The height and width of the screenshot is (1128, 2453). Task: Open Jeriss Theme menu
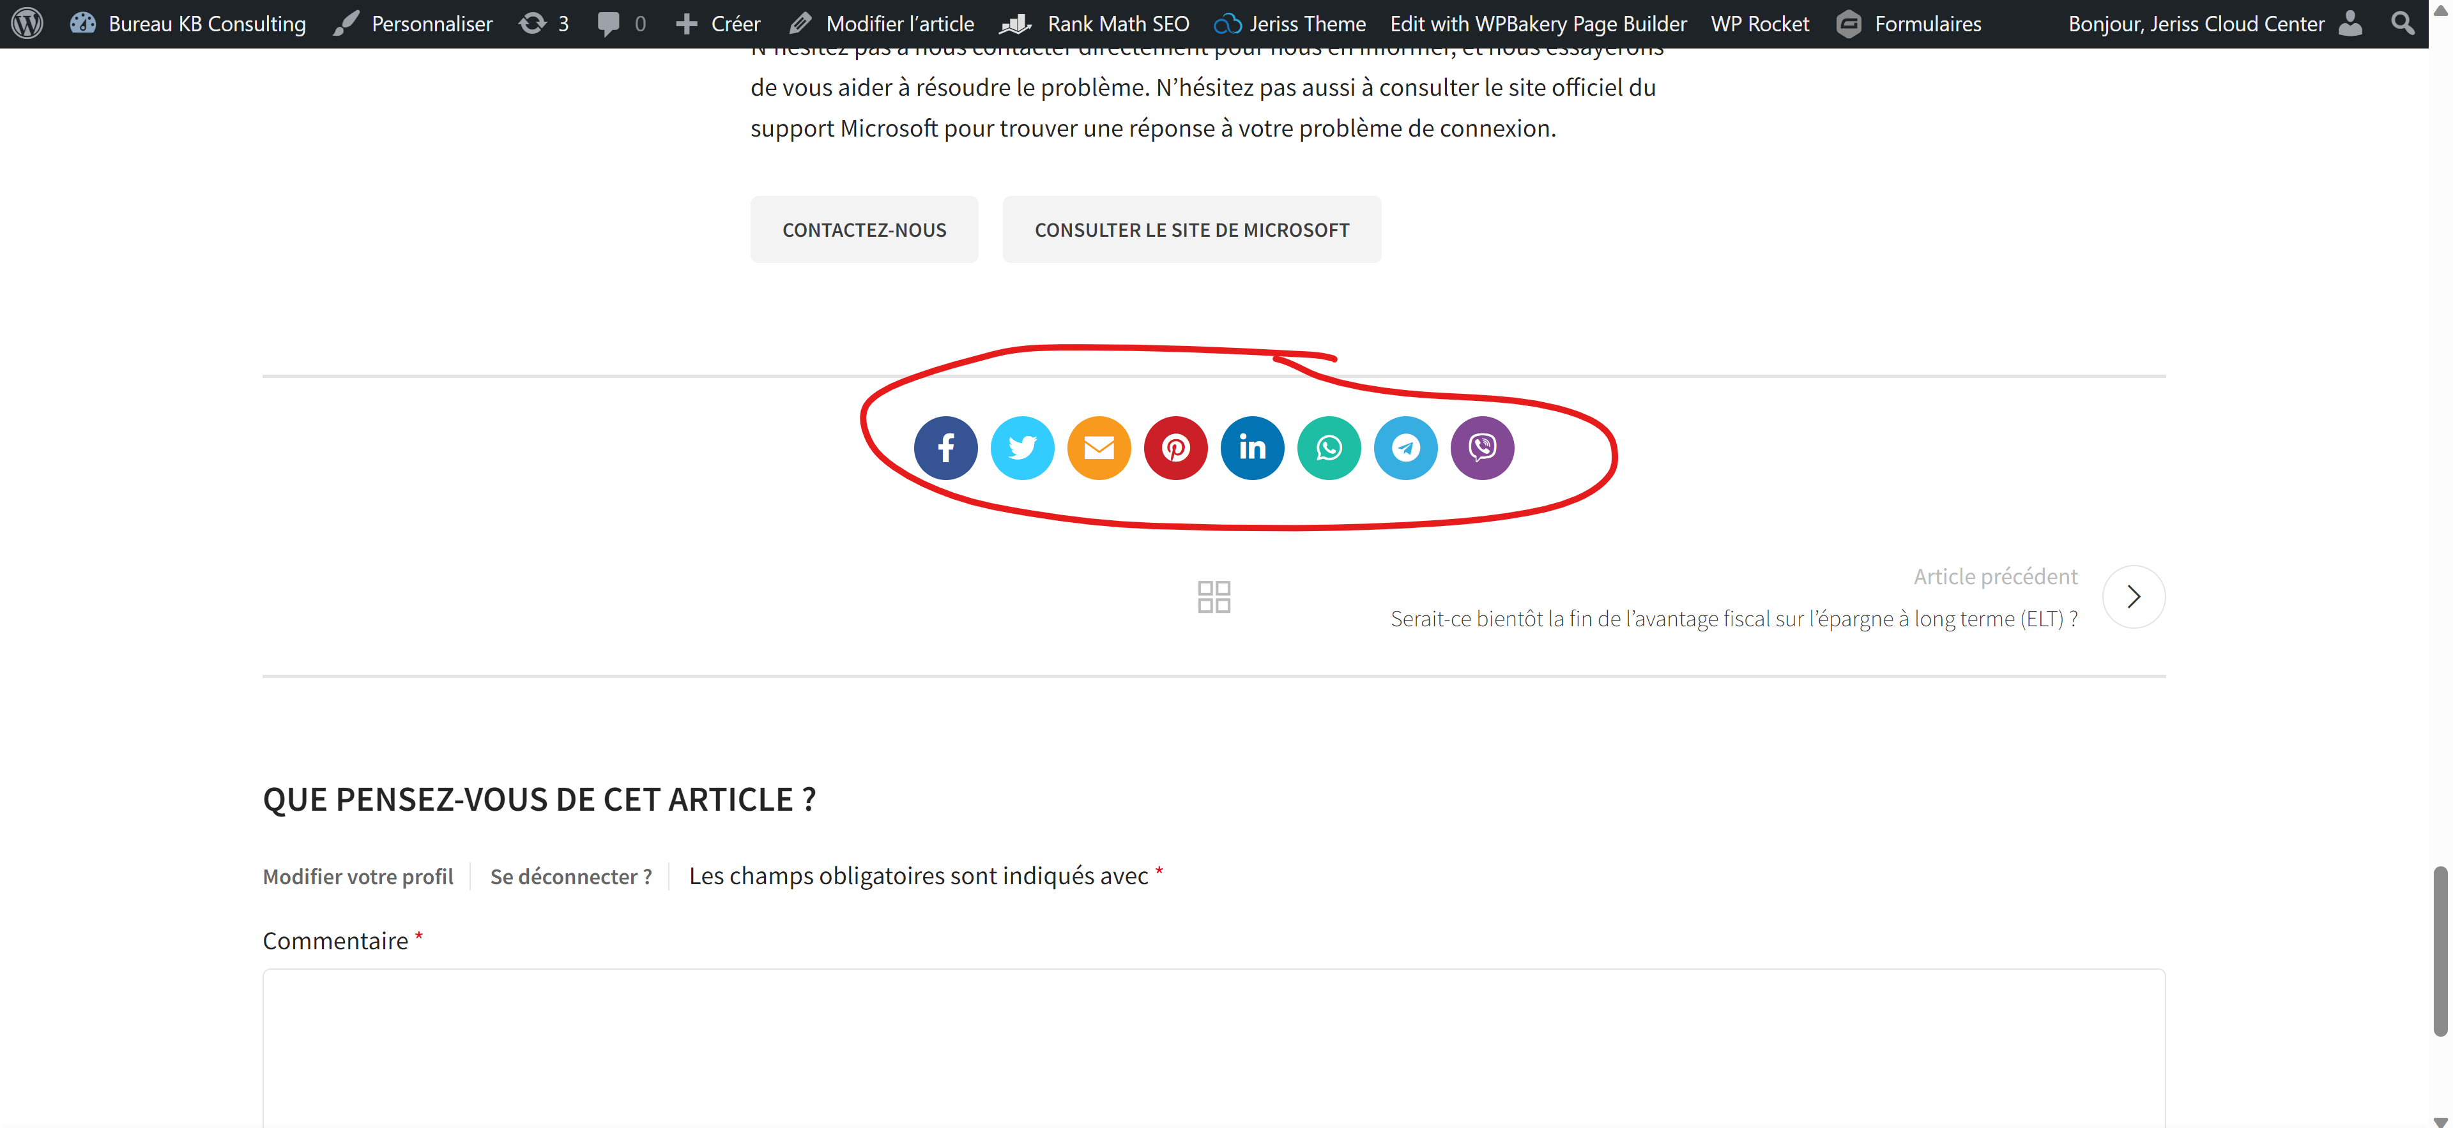pos(1290,24)
